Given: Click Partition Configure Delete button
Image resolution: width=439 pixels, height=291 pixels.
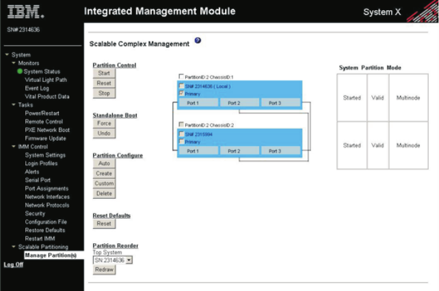Looking at the screenshot, I should [x=104, y=193].
